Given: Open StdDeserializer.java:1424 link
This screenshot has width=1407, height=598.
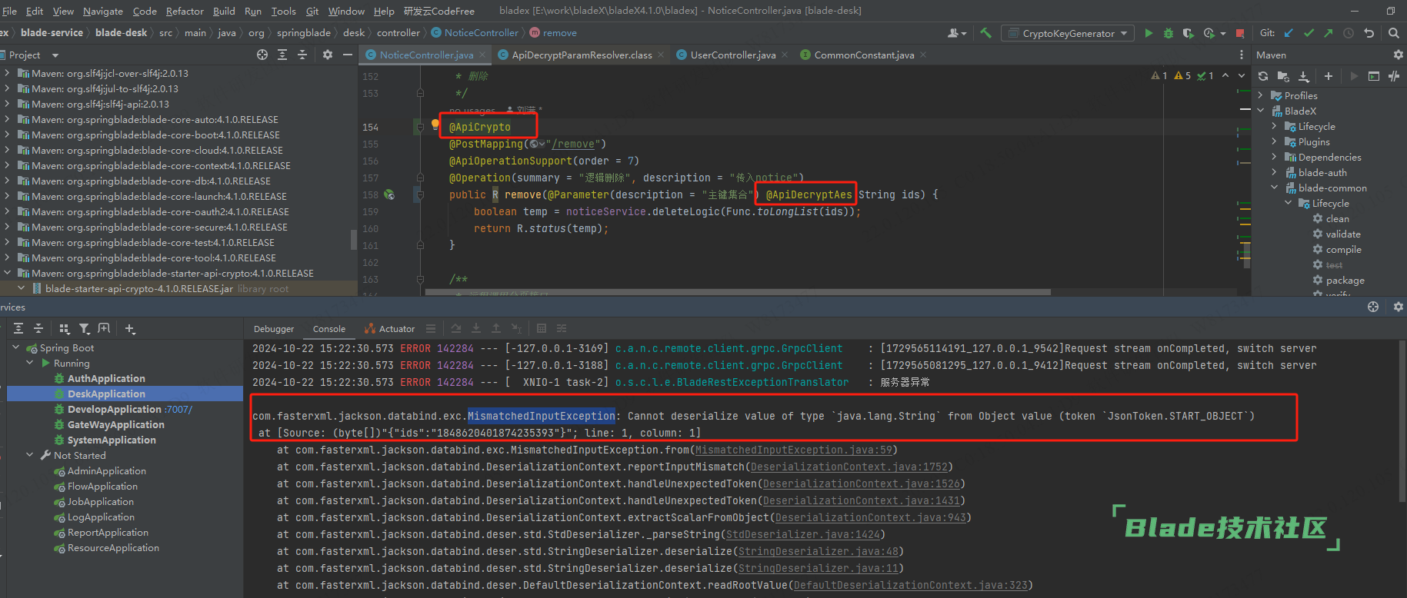Looking at the screenshot, I should click(x=802, y=534).
